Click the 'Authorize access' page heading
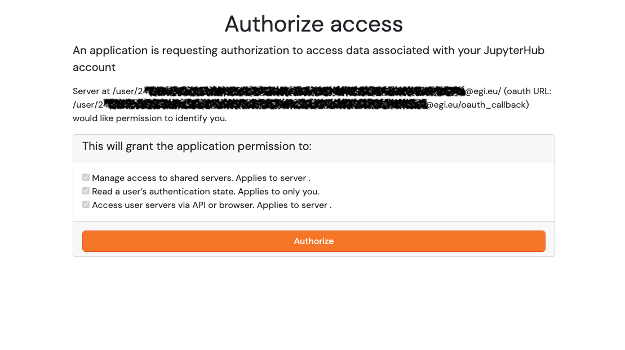 click(x=314, y=24)
